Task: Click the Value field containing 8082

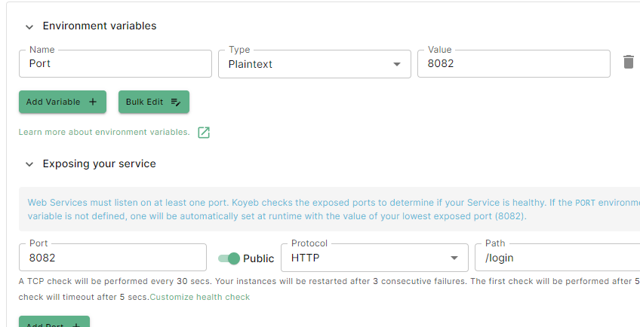Action: coord(513,64)
